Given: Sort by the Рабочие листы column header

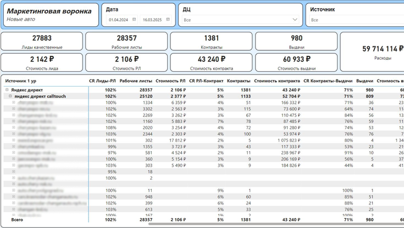Looking at the screenshot, I should pyautogui.click(x=136, y=81).
